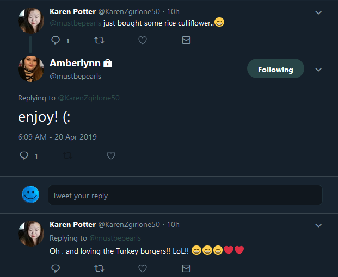Expand more options next to Following button

coord(318,70)
